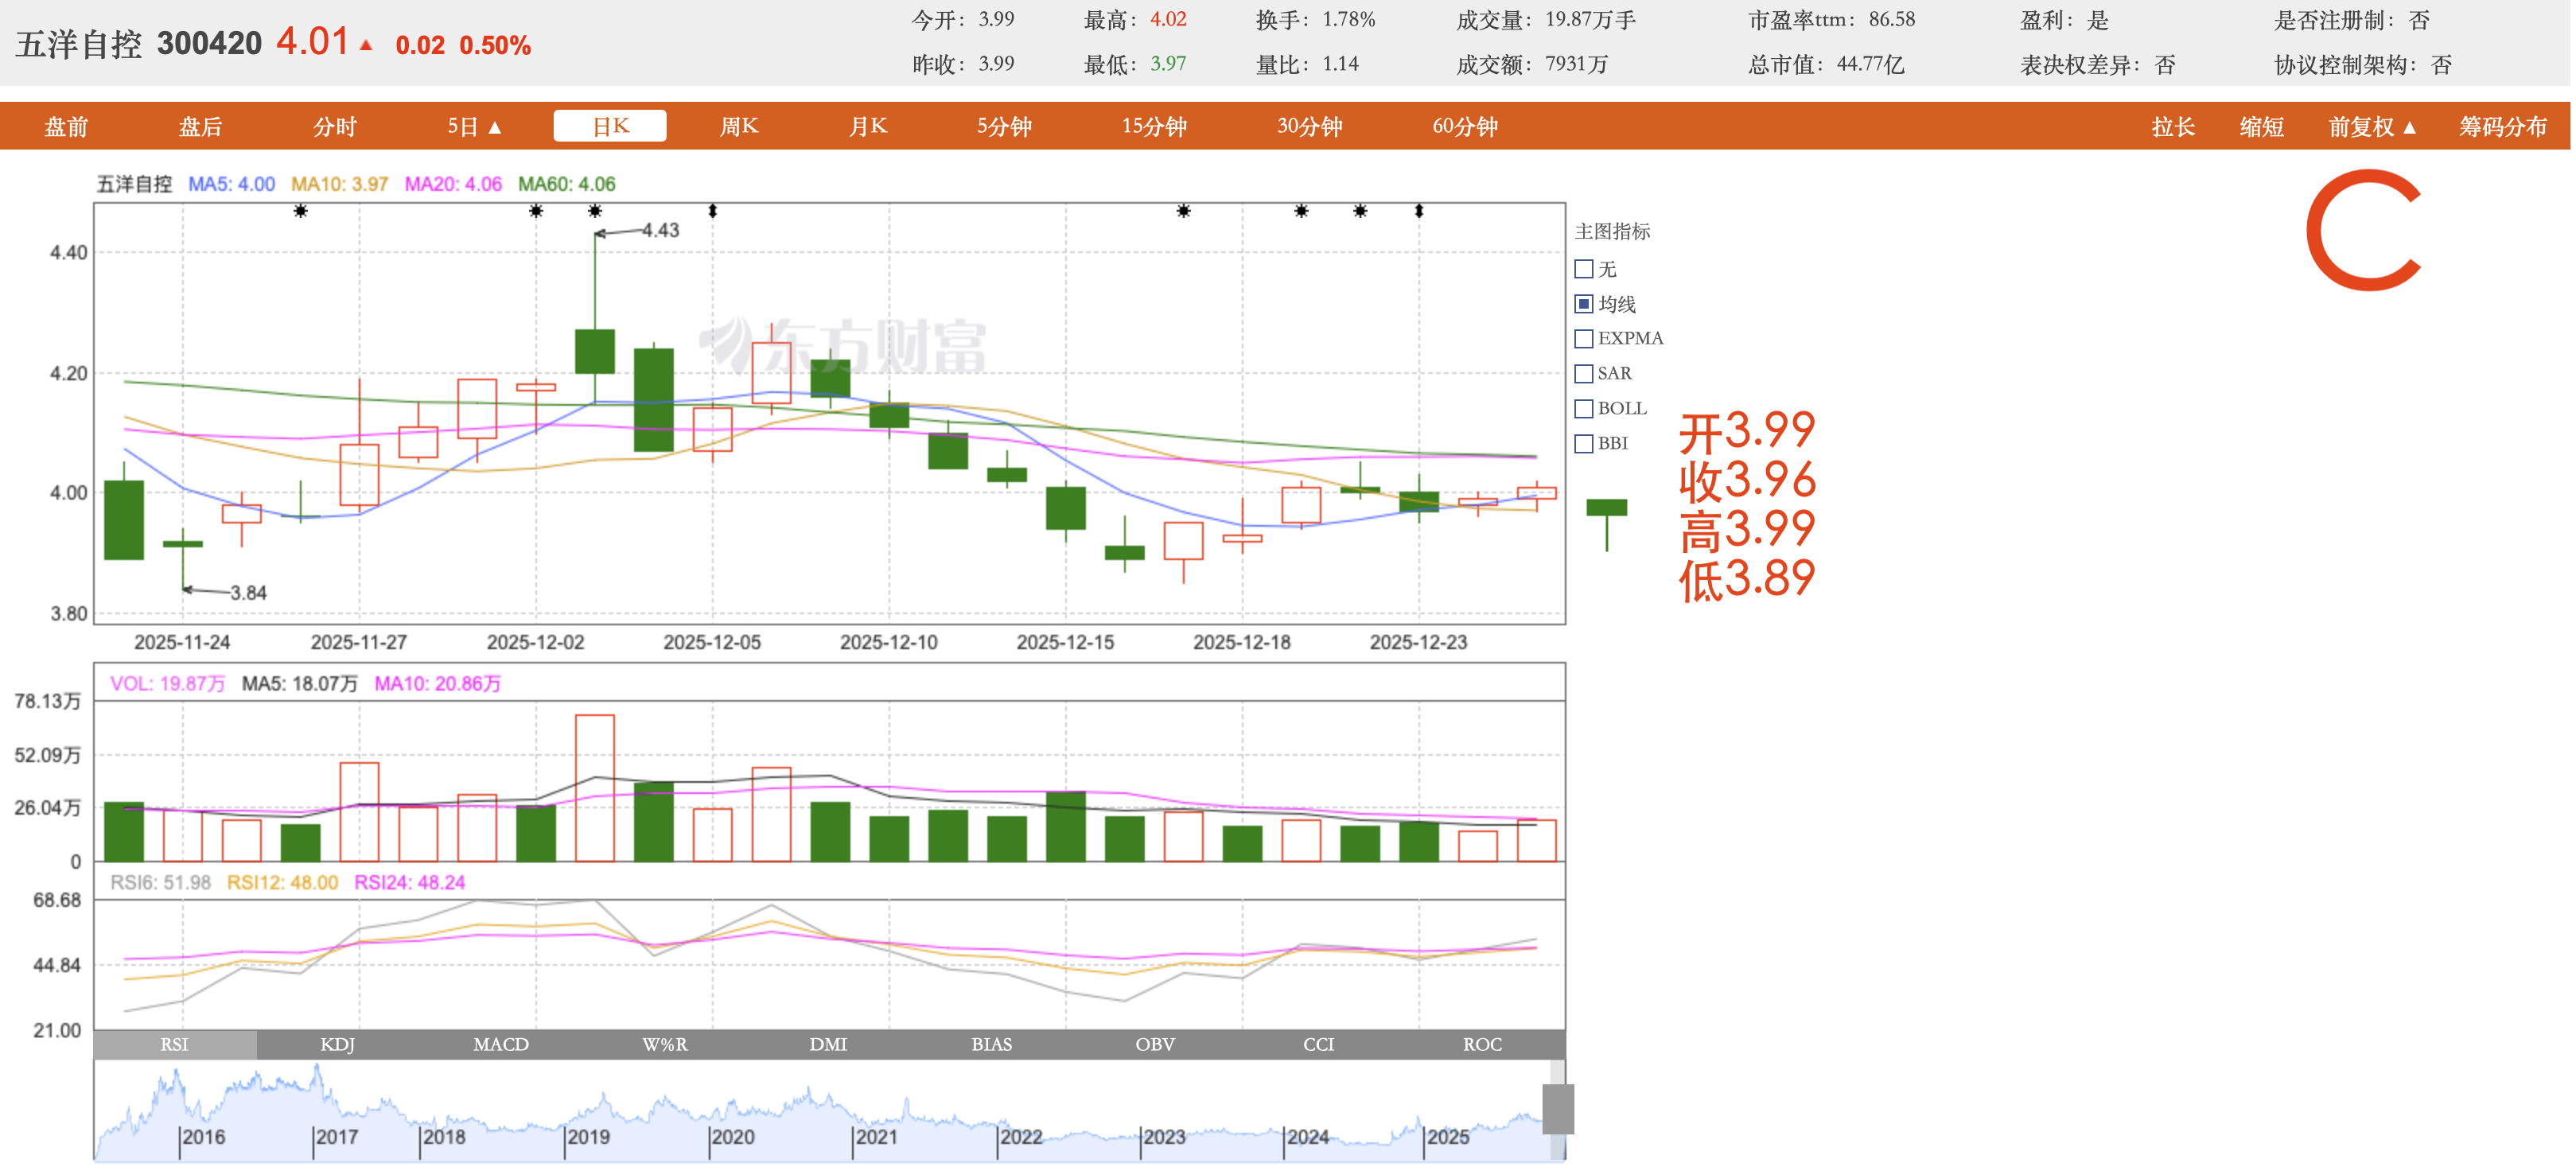Click the gray timeline range slider handle
The width and height of the screenshot is (2576, 1171).
coord(1557,1108)
